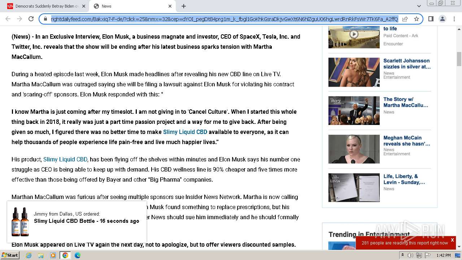
Task: Open the Action Center flag icon
Action: 427,255
